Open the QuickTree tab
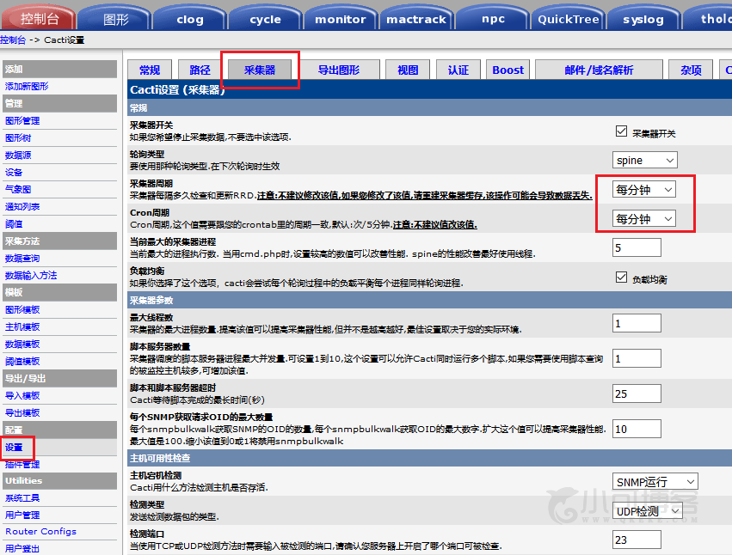The image size is (732, 555). pos(569,19)
